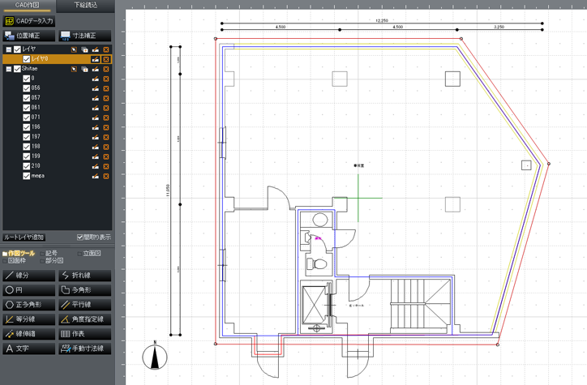The image size is (587, 385).
Task: Select the 文字 text tool
Action: 28,349
